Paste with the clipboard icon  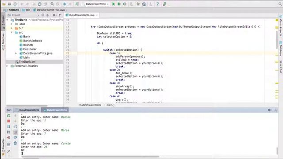pyautogui.click(x=45, y=4)
